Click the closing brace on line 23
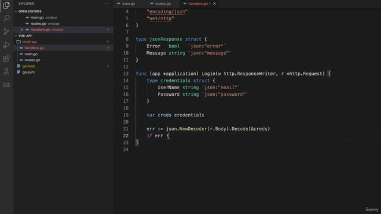This screenshot has width=381, height=214. [137, 143]
